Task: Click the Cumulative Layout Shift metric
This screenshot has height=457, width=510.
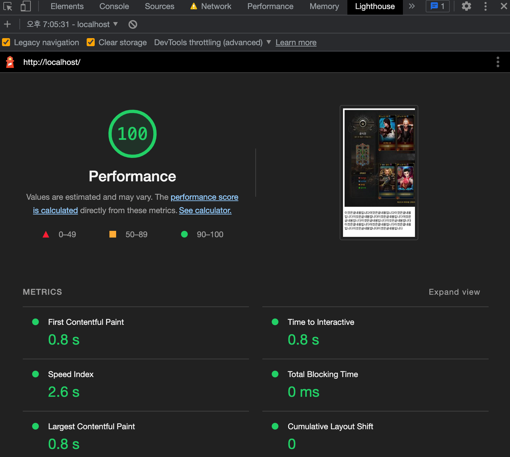Action: coord(375,435)
